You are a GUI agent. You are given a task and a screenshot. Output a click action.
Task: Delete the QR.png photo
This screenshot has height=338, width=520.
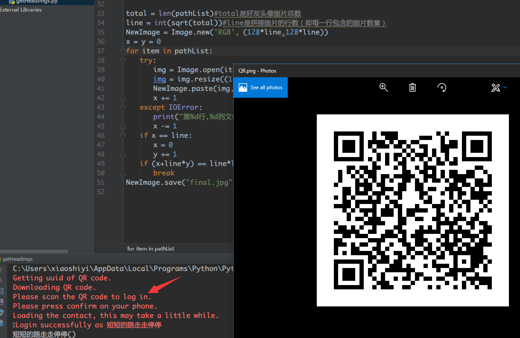(412, 87)
